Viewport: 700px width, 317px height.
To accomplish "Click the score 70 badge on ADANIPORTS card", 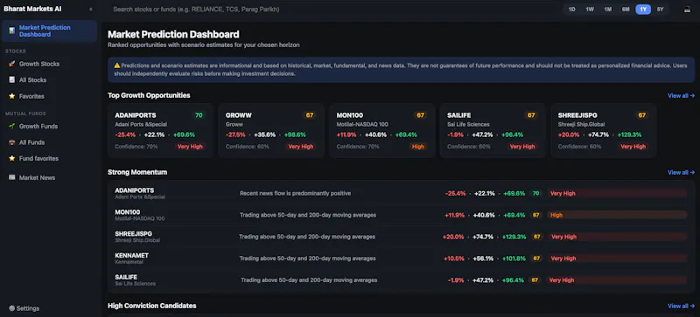I will click(199, 115).
